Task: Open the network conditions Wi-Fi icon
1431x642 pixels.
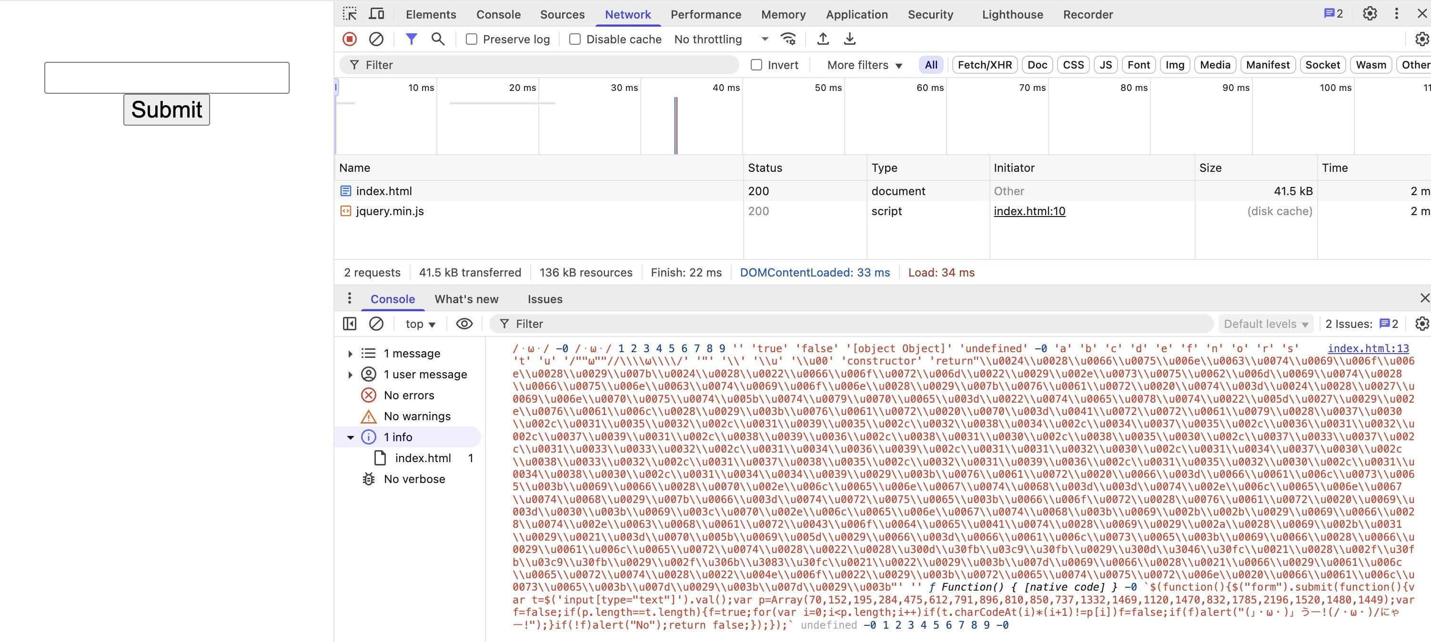Action: click(788, 39)
